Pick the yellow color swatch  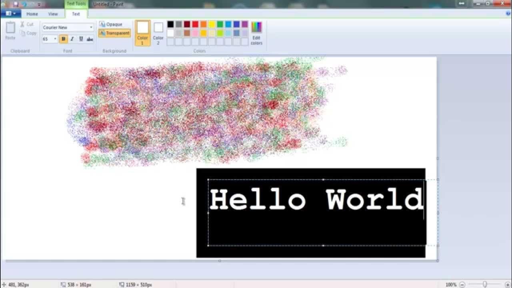pos(212,24)
